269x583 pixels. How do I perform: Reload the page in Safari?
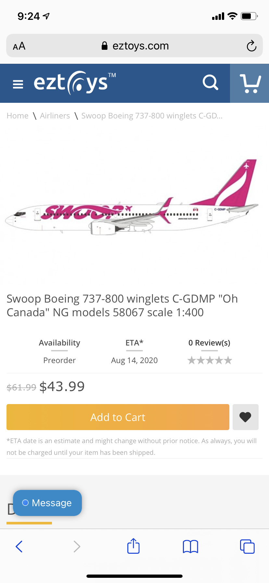coord(251,46)
